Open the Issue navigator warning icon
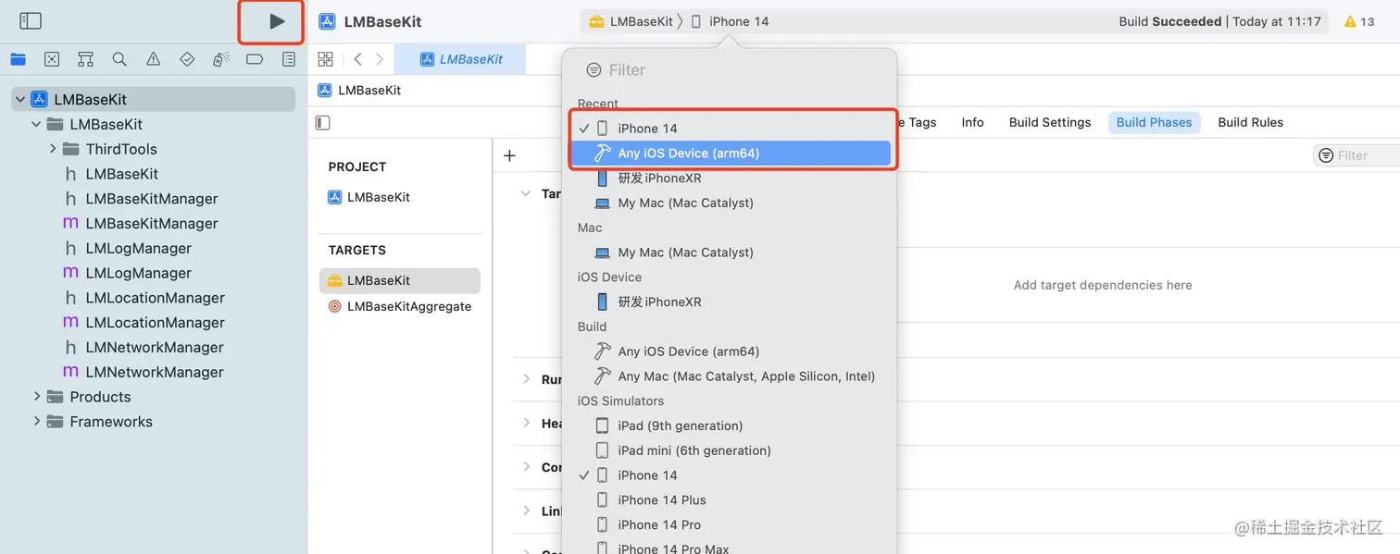The width and height of the screenshot is (1400, 554). tap(154, 59)
